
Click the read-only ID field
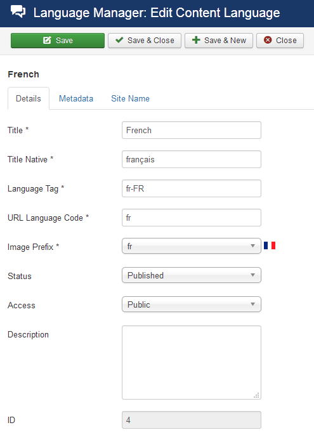point(192,420)
